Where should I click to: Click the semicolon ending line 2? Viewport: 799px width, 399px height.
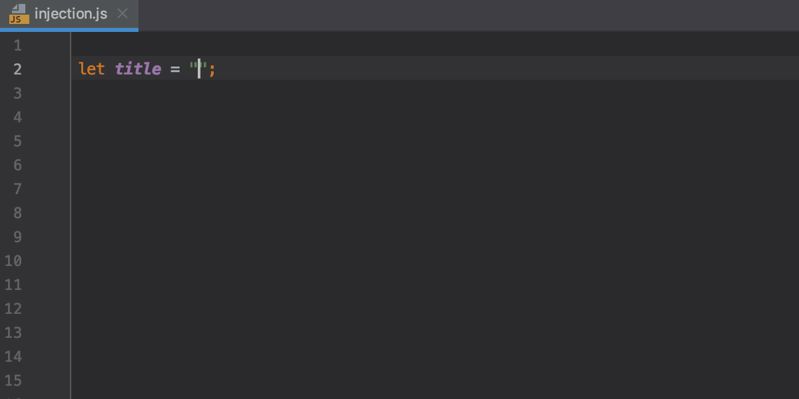pos(212,68)
